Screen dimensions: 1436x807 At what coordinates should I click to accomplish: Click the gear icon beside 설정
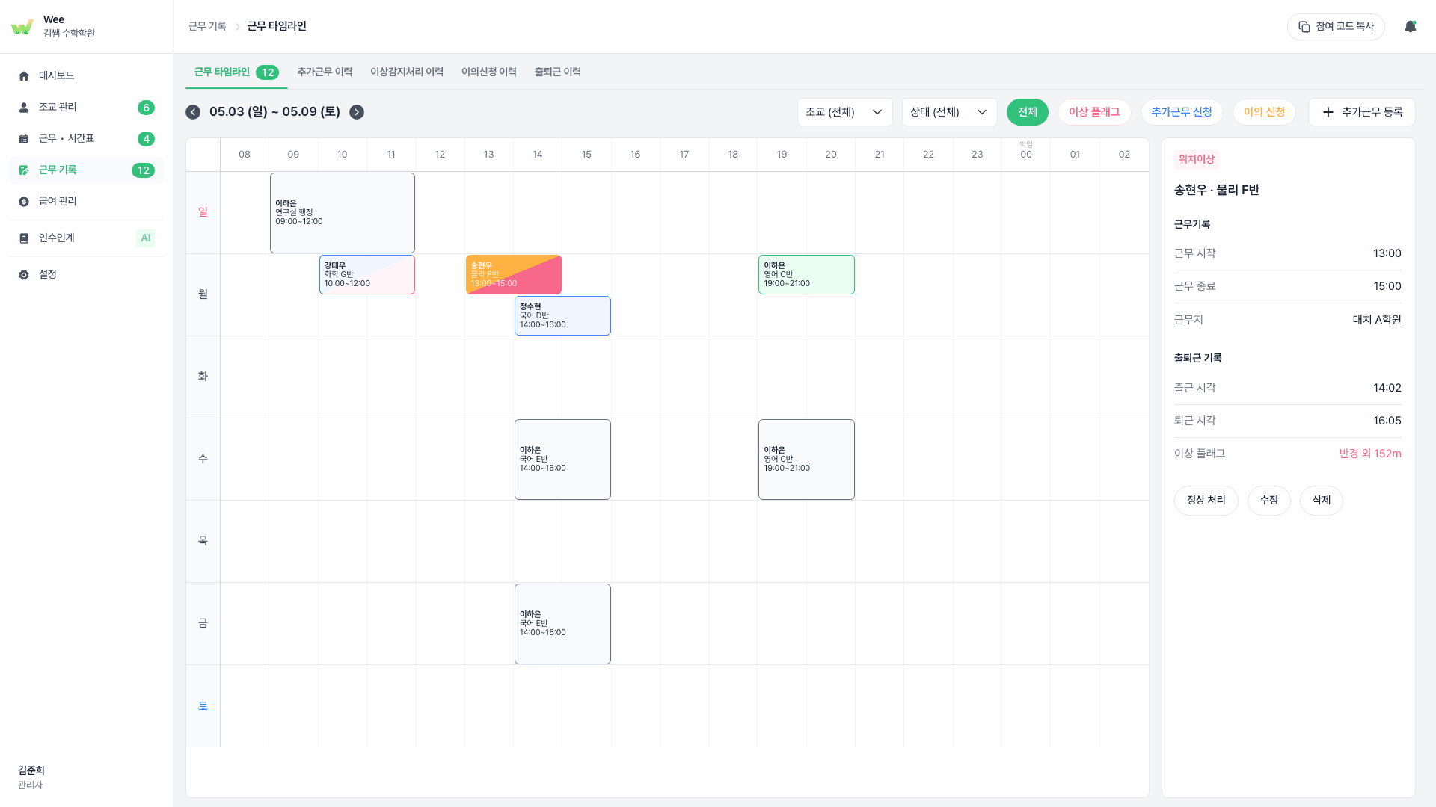[x=24, y=275]
